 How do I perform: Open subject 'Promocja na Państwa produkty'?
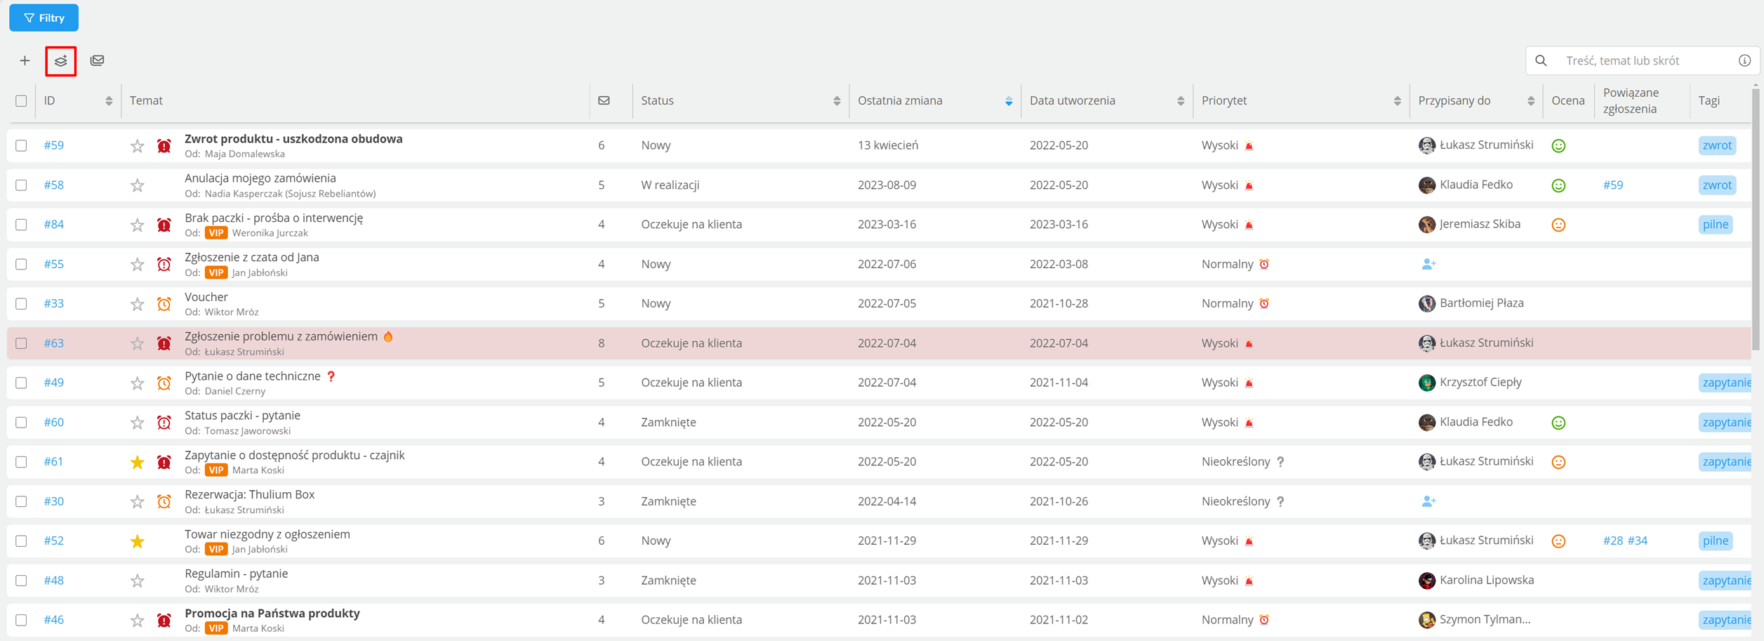tap(272, 613)
